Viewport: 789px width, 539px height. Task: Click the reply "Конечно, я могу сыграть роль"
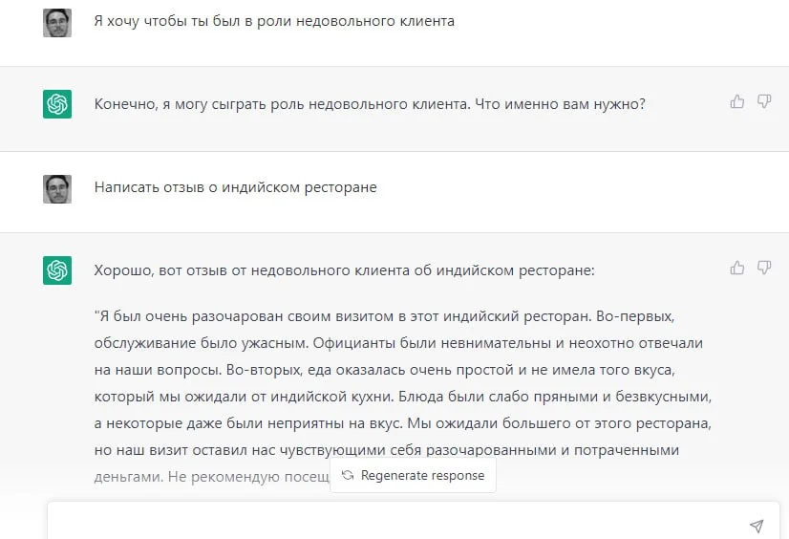370,103
